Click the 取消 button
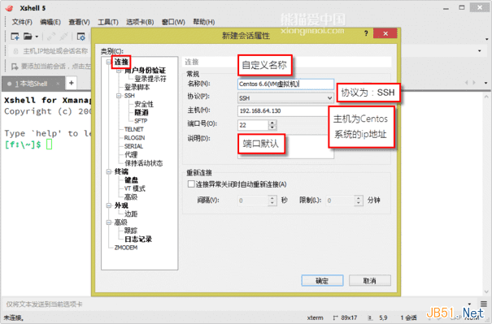Image resolution: width=492 pixels, height=324 pixels. 370,280
